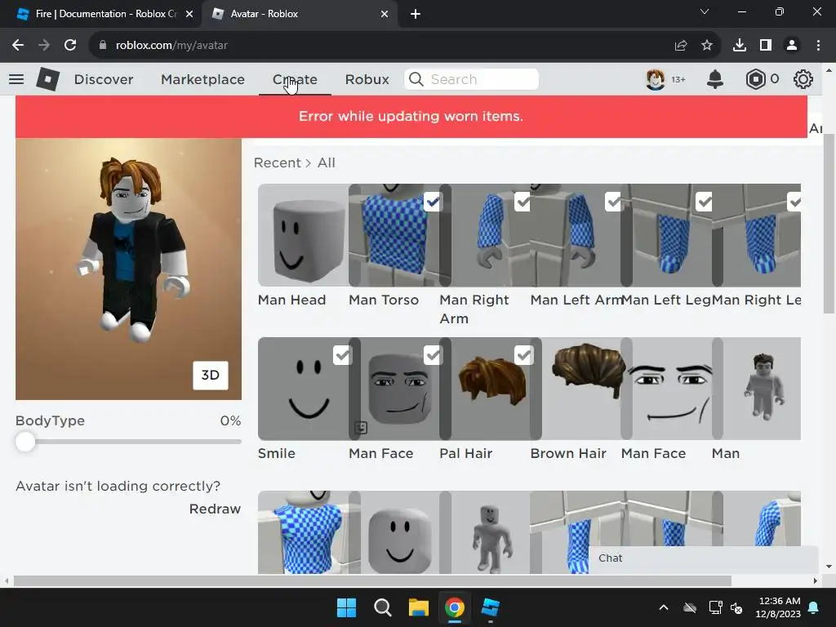The width and height of the screenshot is (836, 627).
Task: Switch avatar preview to 3D
Action: click(210, 376)
